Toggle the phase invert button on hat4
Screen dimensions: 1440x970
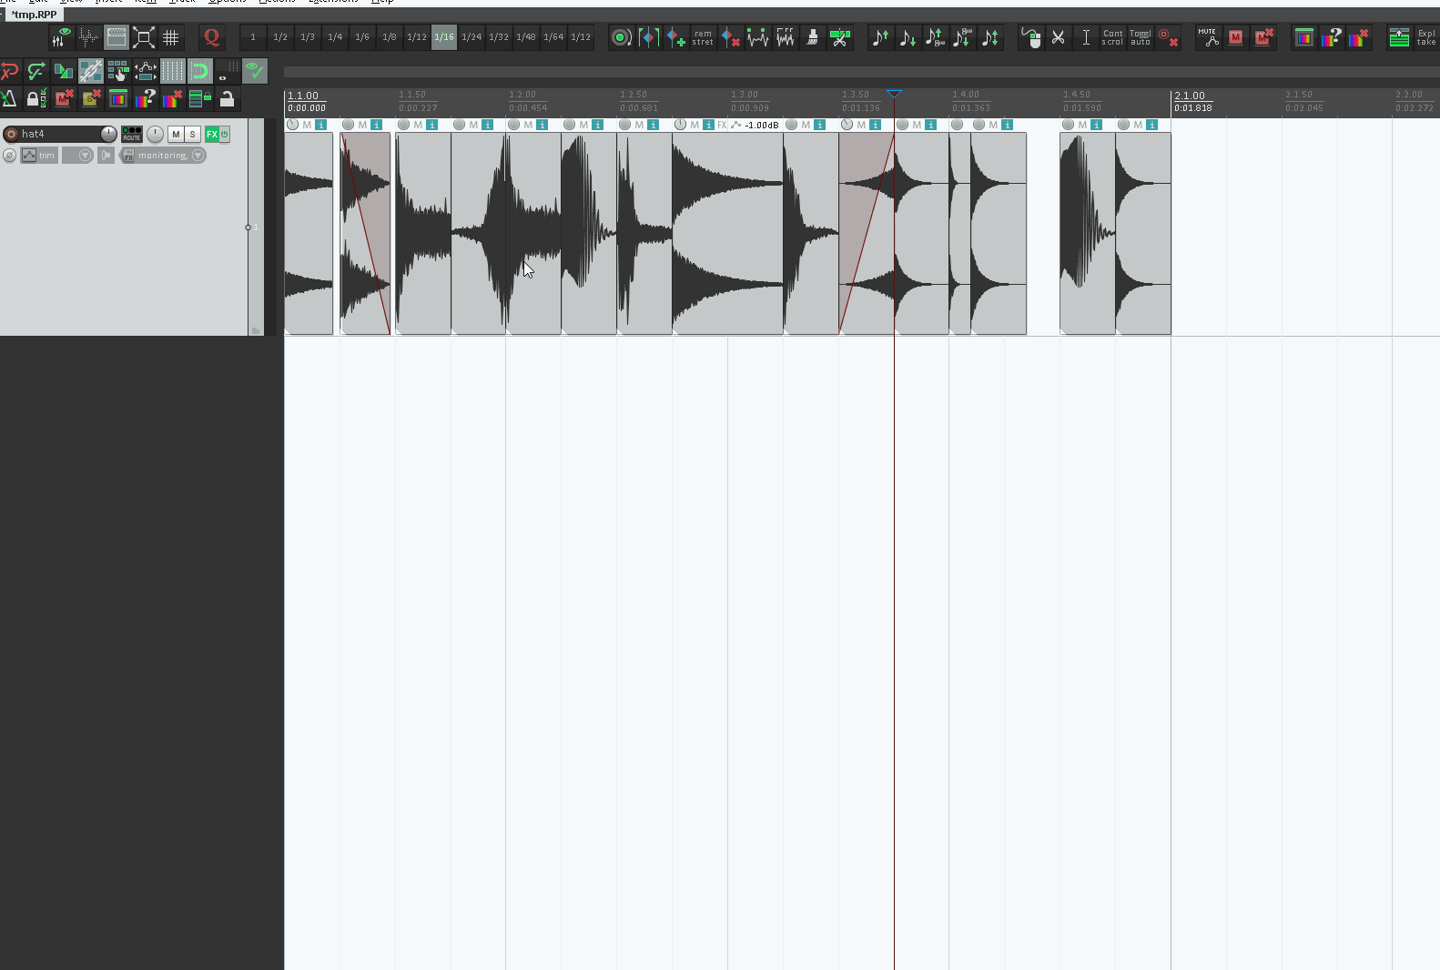[9, 156]
